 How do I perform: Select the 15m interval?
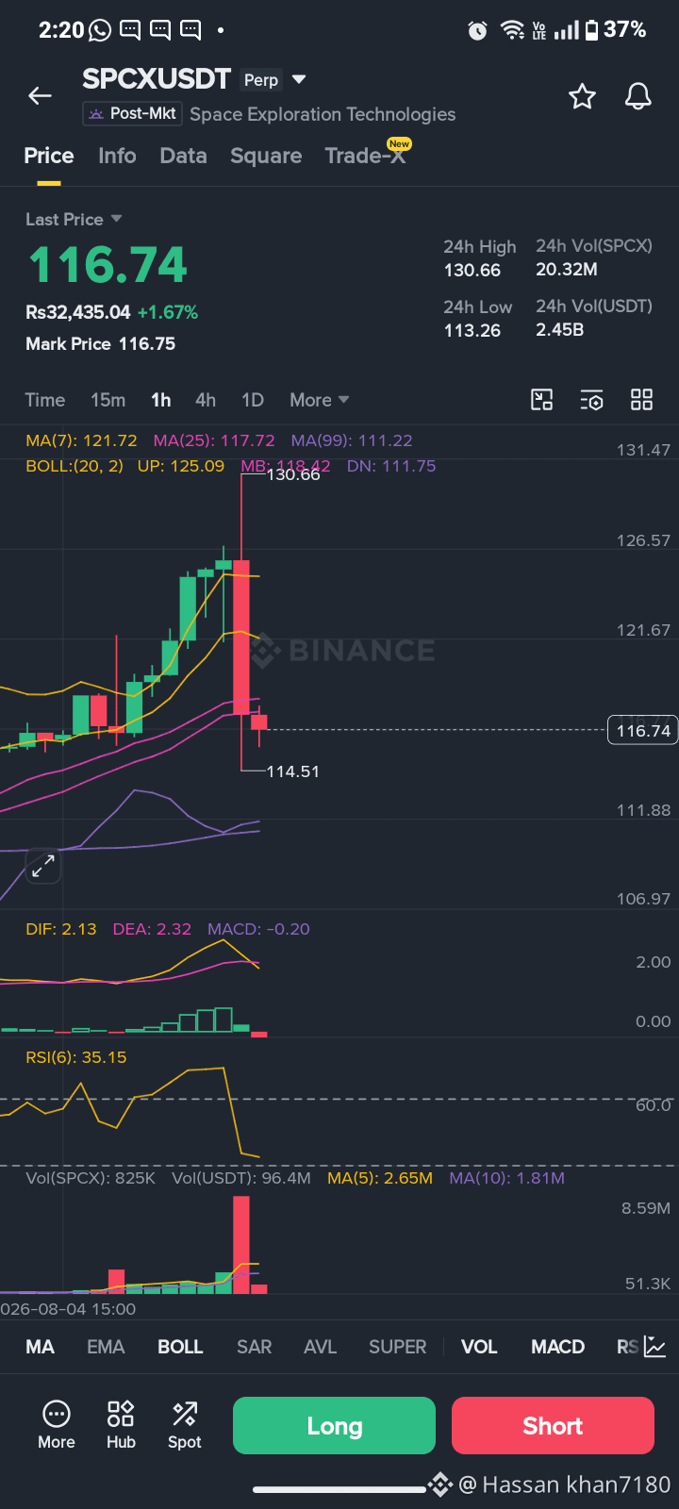point(108,400)
